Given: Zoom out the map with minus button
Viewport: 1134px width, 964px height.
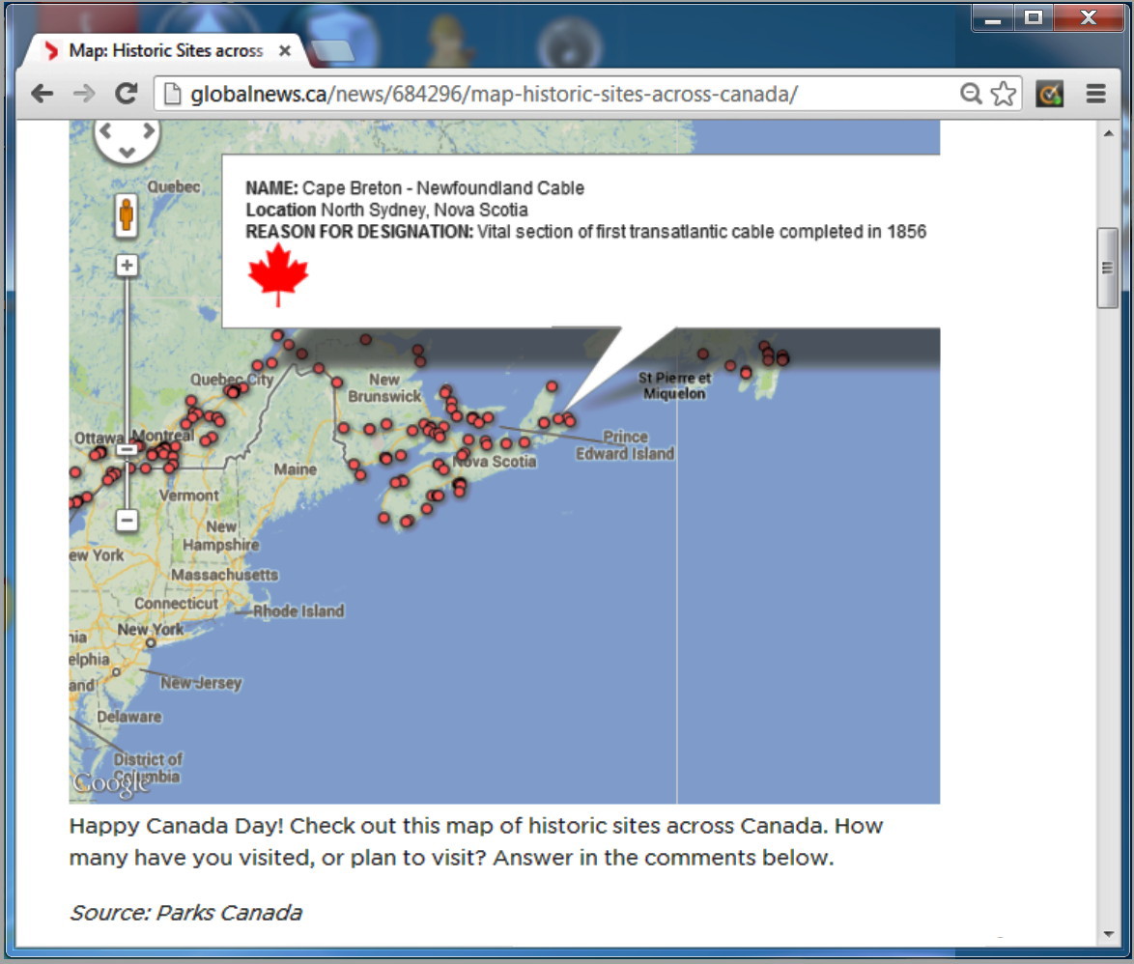Looking at the screenshot, I should click(127, 521).
